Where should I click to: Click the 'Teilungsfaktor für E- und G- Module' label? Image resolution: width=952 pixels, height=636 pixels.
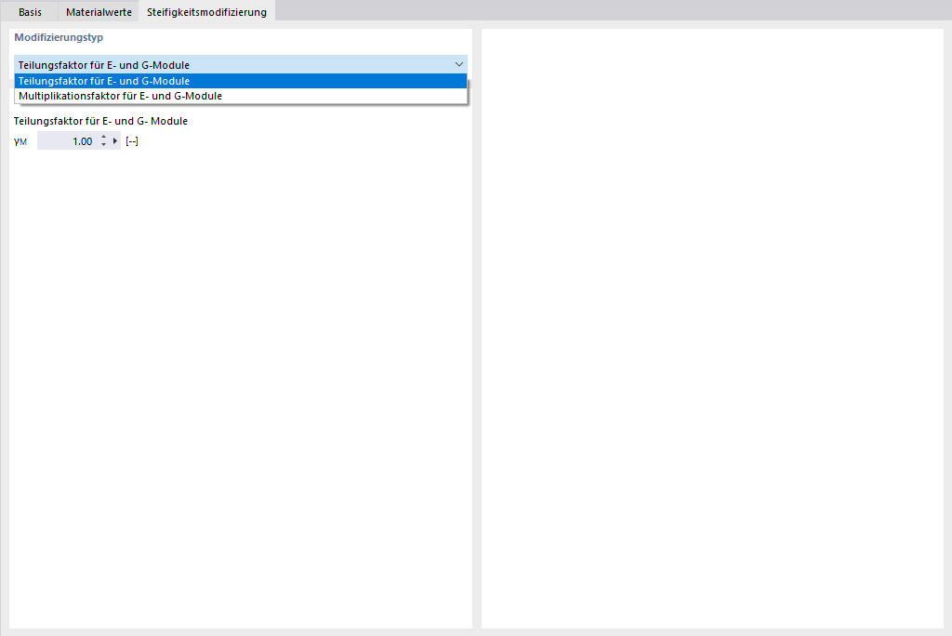tap(100, 121)
